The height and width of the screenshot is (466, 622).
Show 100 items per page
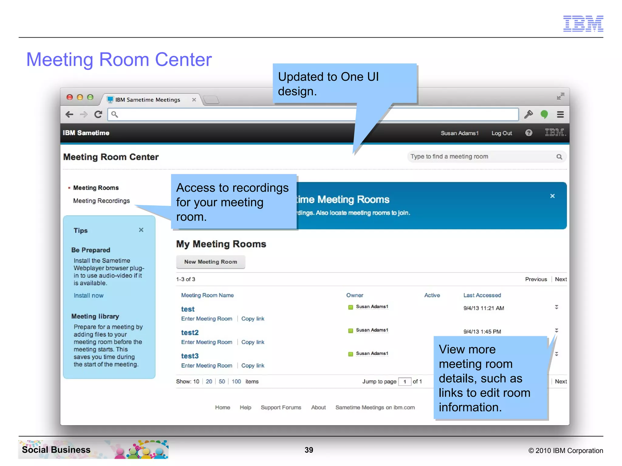[236, 381]
